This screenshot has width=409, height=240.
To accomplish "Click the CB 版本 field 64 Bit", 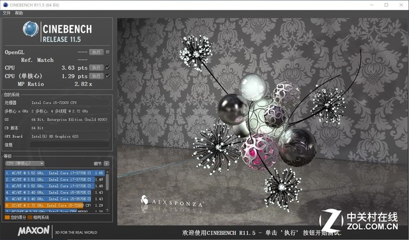I will [x=70, y=128].
